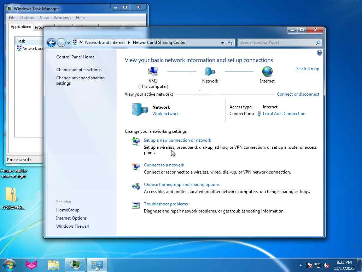Viewport: 362px width, 272px height.
Task: Click the Troubleshoot problems icon
Action: tap(136, 205)
